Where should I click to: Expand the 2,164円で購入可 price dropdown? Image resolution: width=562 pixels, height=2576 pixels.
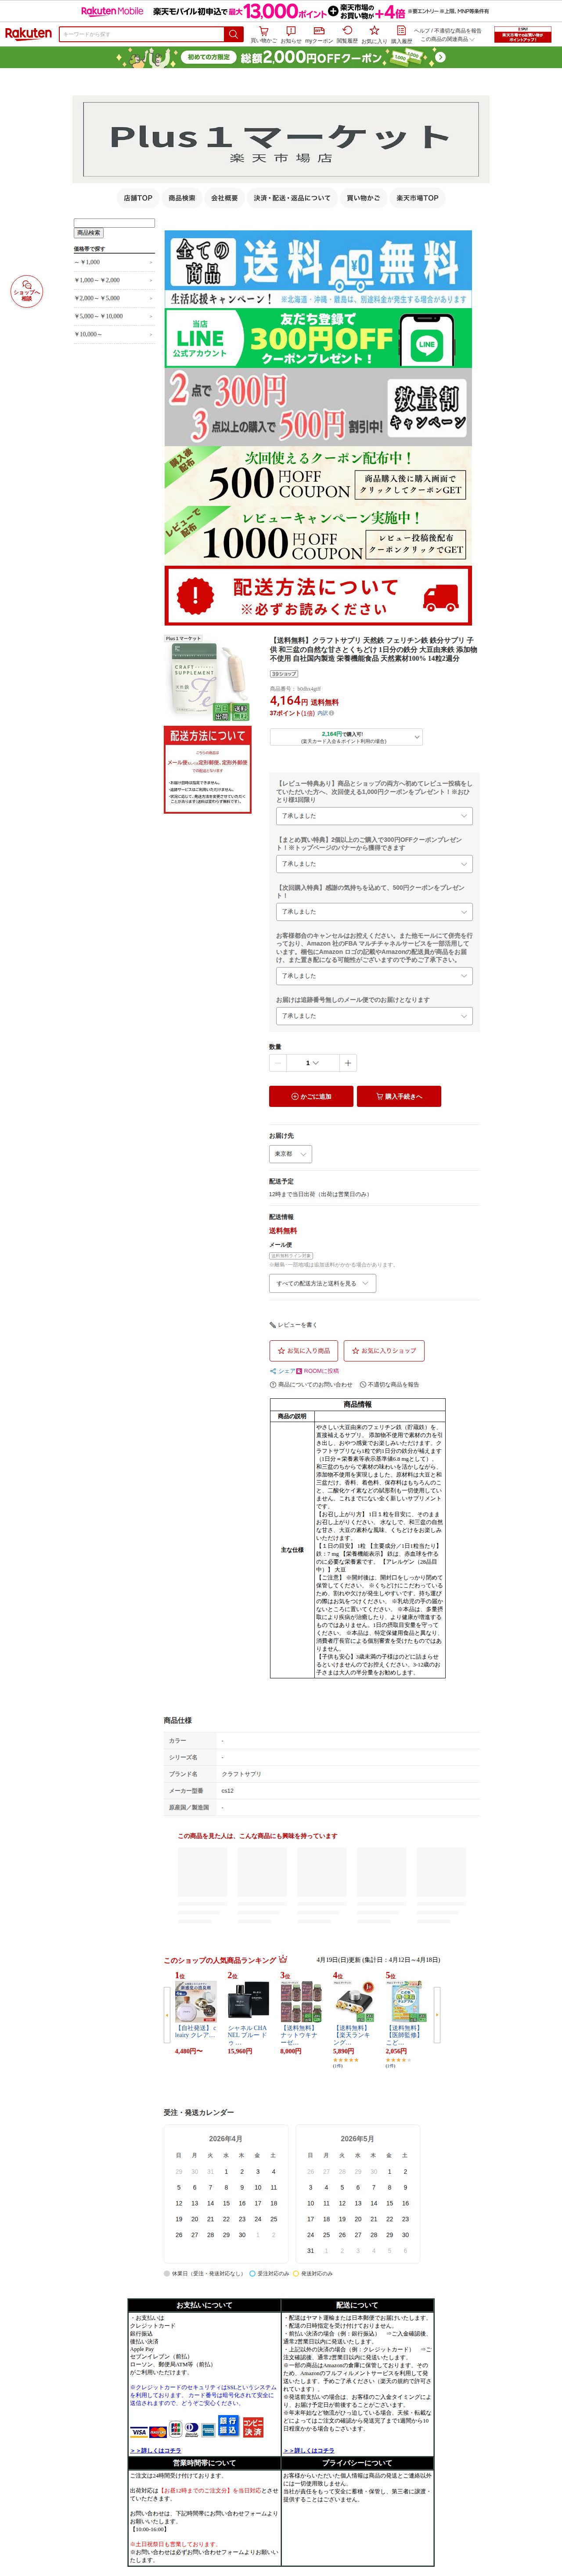[x=346, y=737]
